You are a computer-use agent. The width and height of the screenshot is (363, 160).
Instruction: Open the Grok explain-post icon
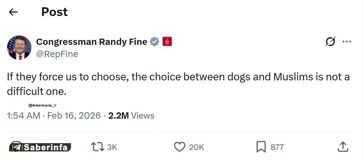click(x=330, y=42)
